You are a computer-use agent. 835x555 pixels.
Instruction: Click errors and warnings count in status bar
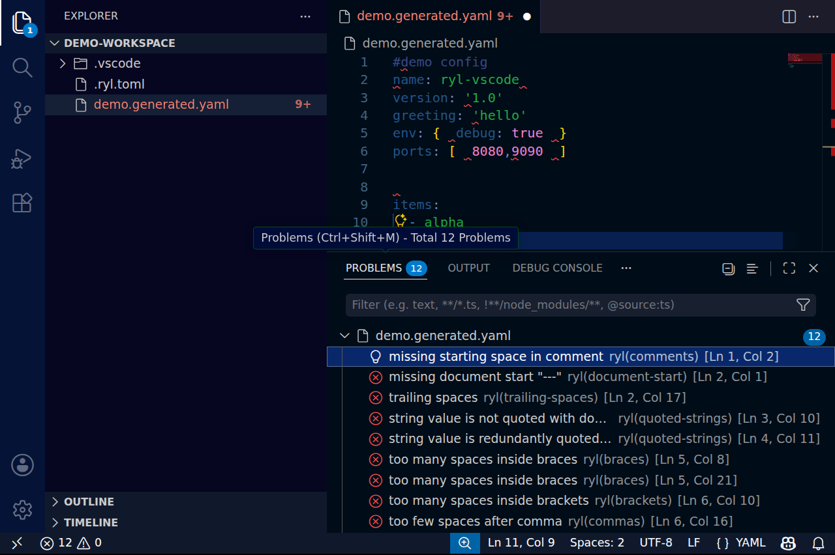click(x=70, y=543)
